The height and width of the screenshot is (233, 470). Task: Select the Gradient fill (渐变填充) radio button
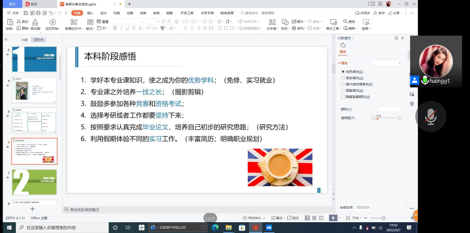click(x=343, y=78)
